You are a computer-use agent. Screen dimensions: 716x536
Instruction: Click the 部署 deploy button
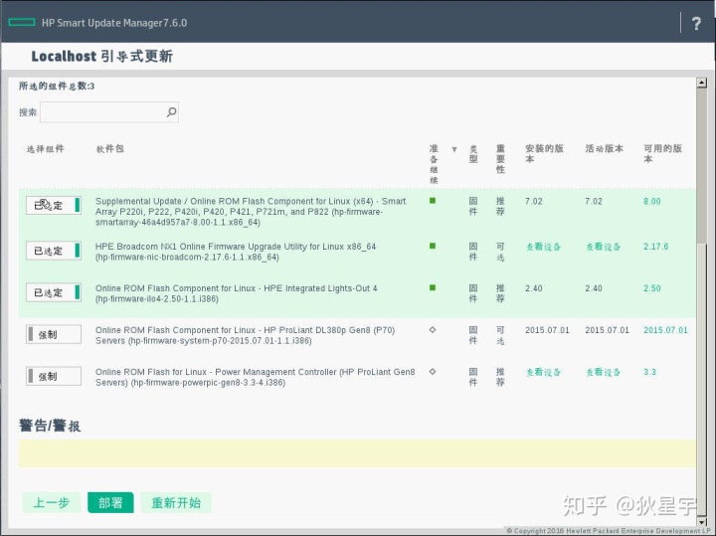(x=110, y=502)
